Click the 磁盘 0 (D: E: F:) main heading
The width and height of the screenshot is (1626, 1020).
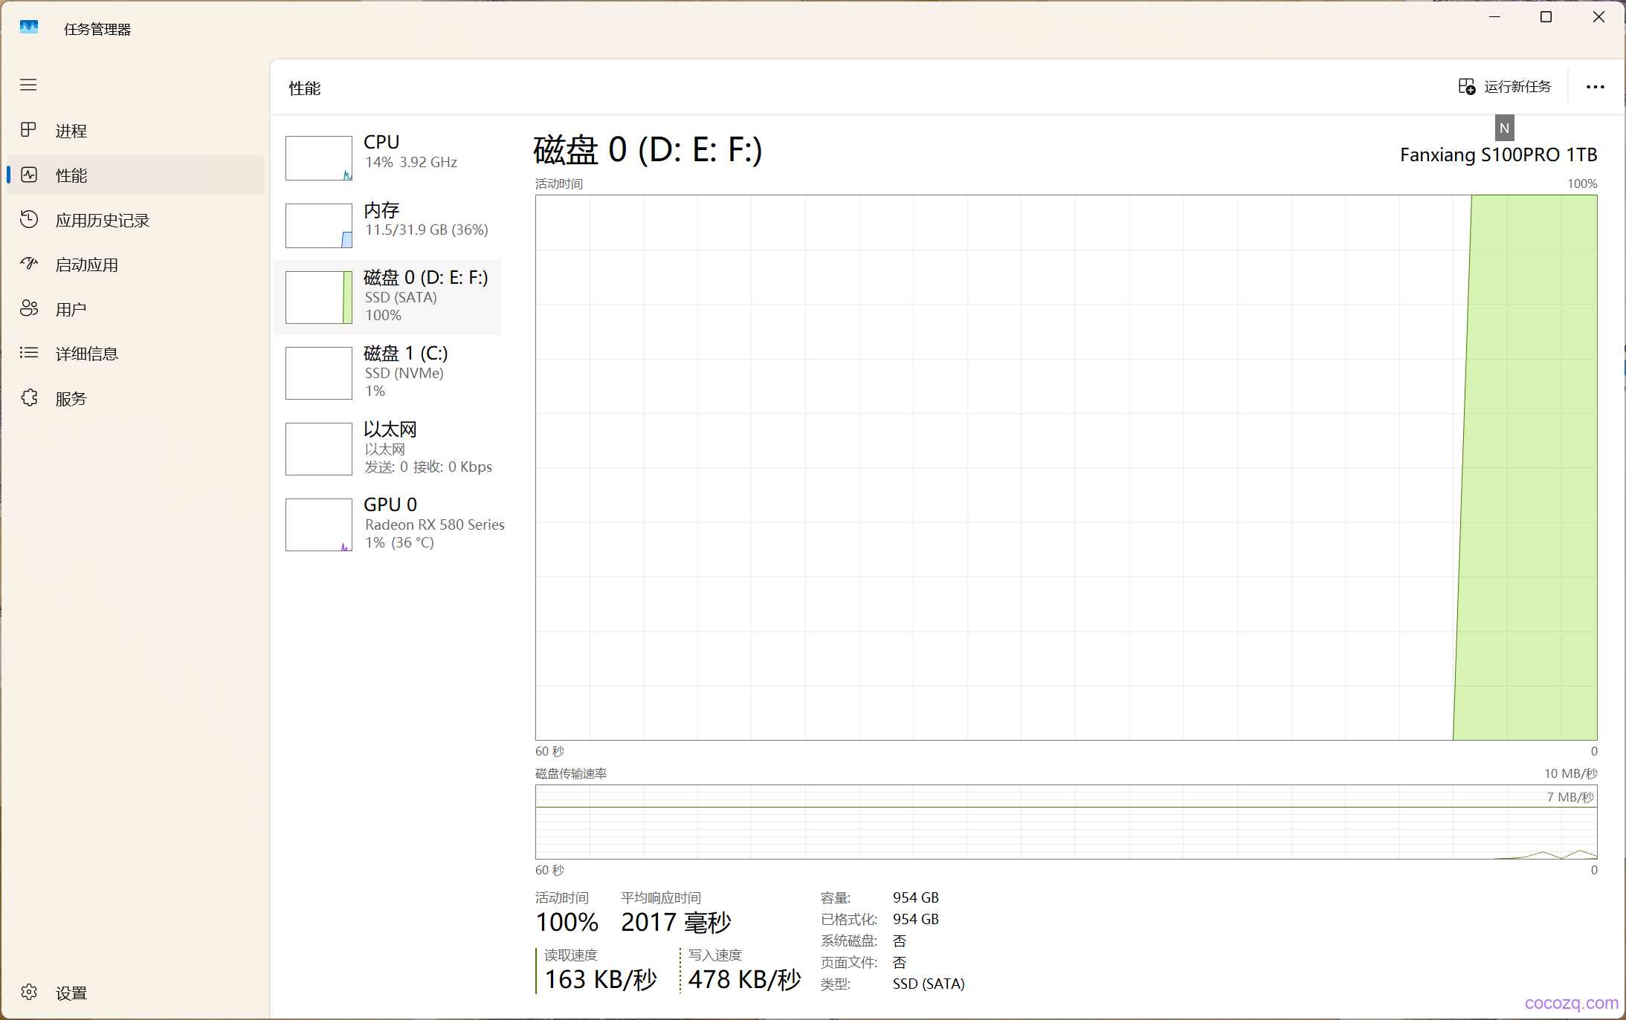(648, 150)
